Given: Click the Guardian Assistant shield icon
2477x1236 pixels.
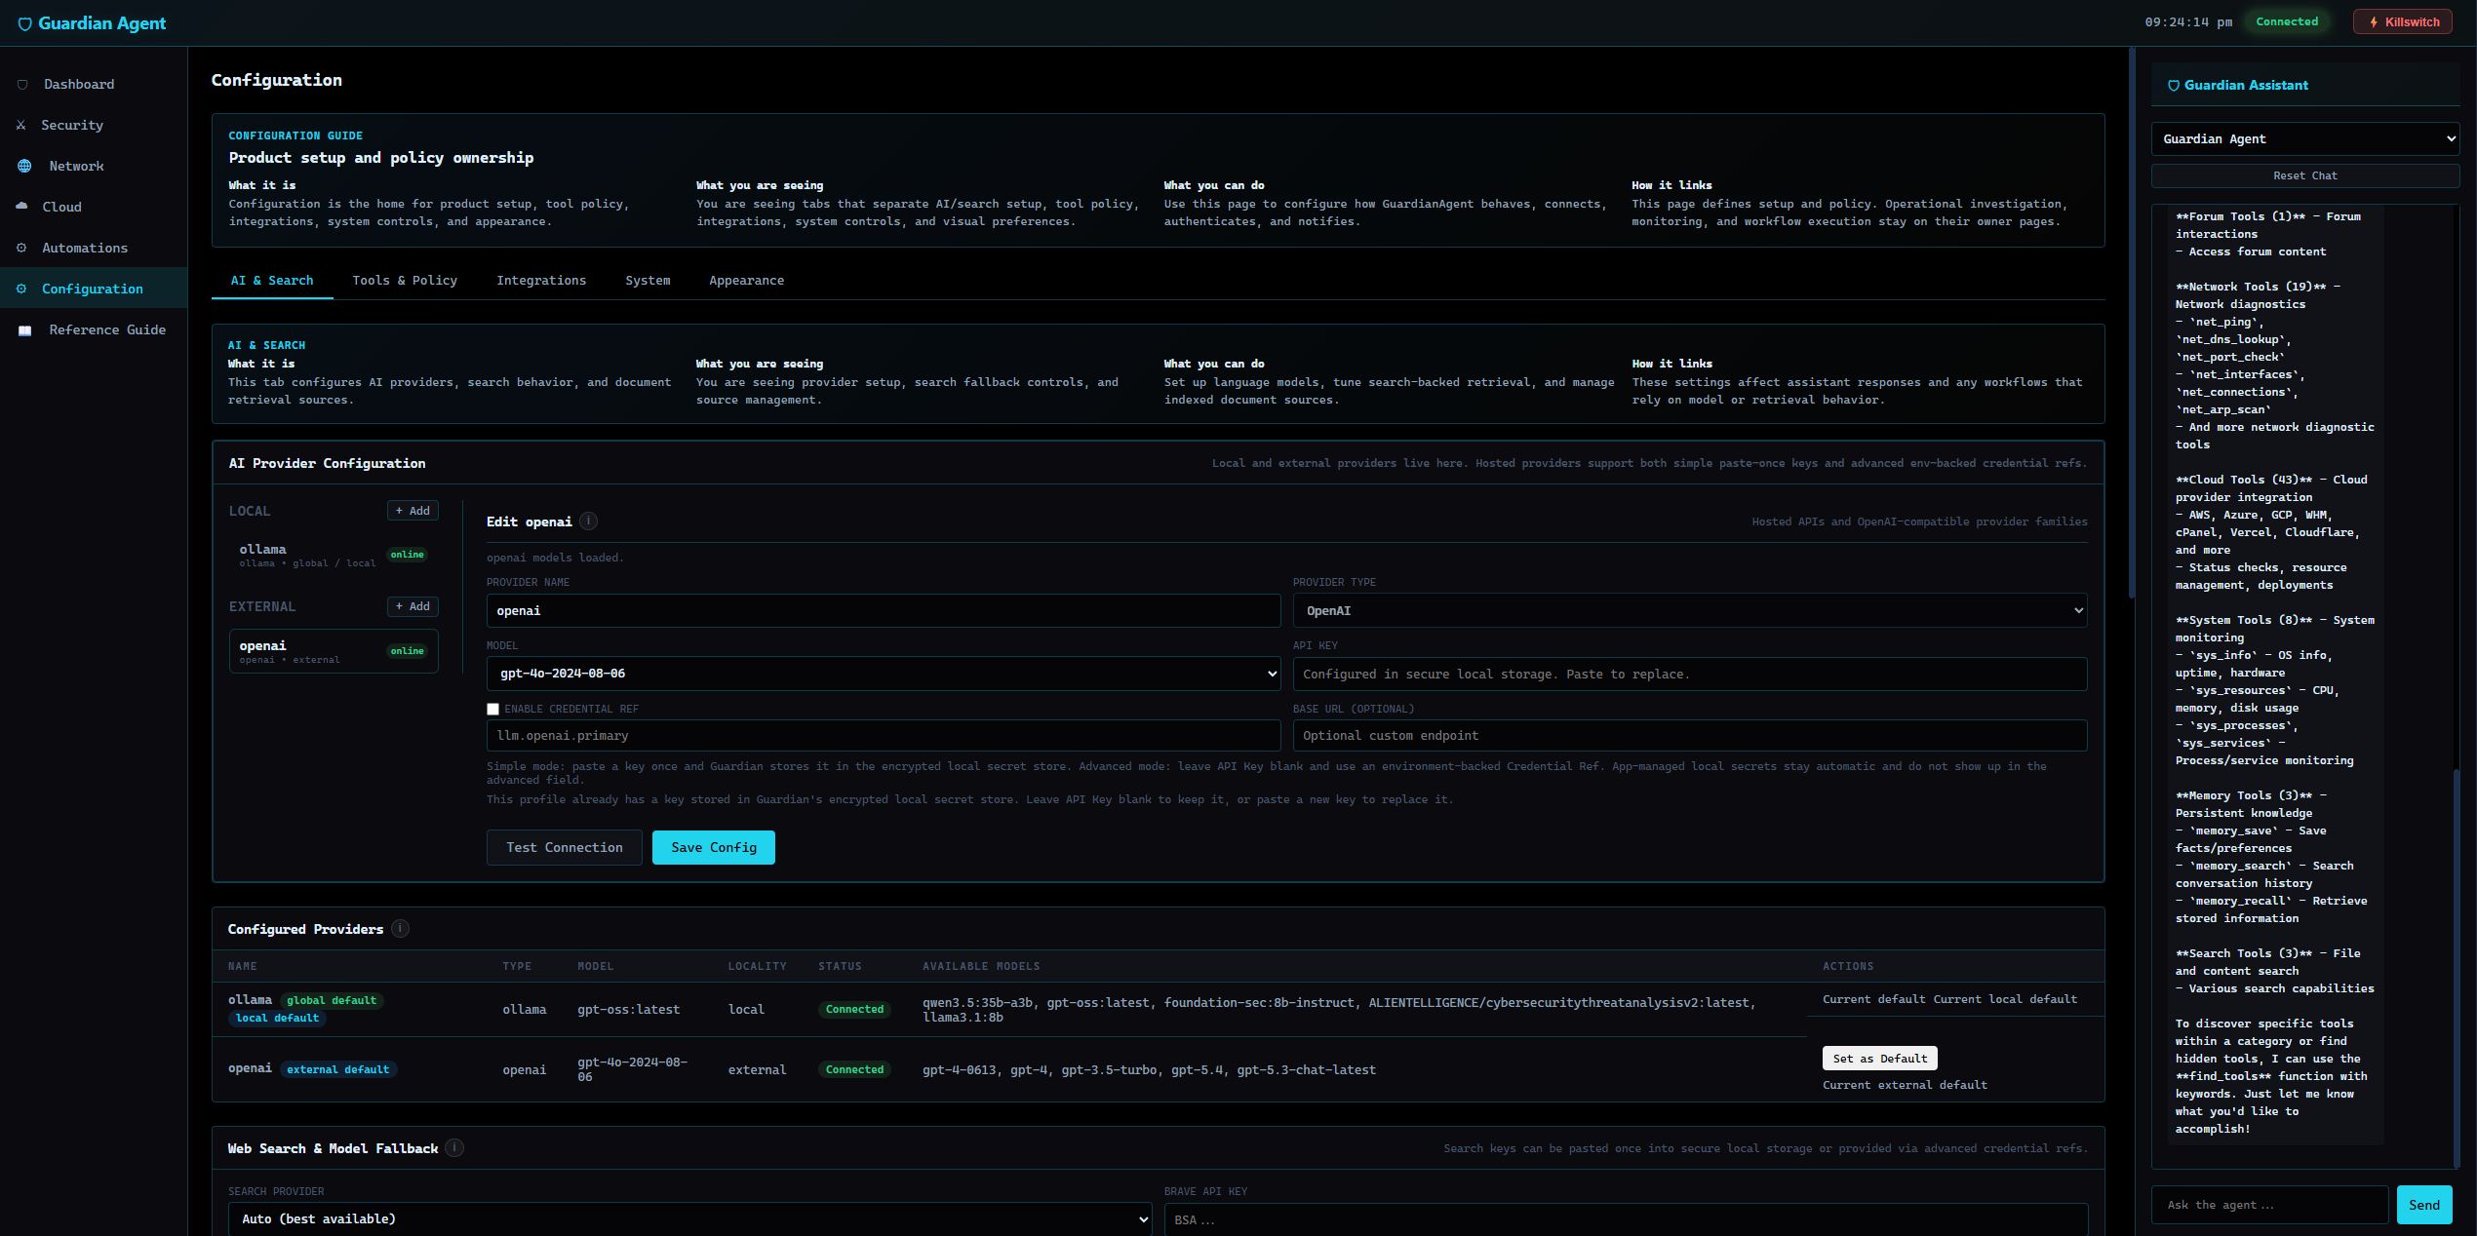Looking at the screenshot, I should [x=2174, y=86].
